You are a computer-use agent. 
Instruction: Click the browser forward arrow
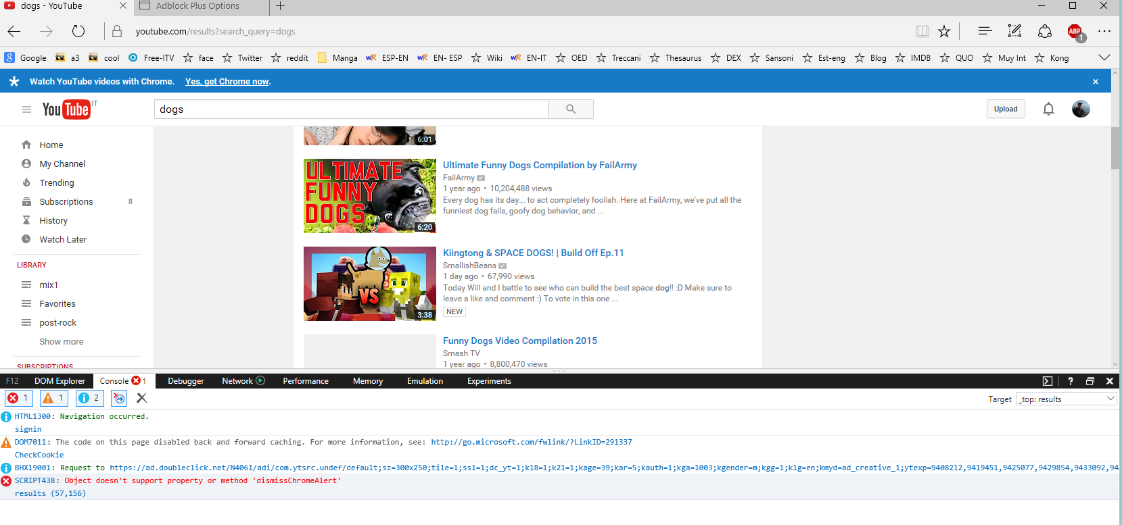46,31
